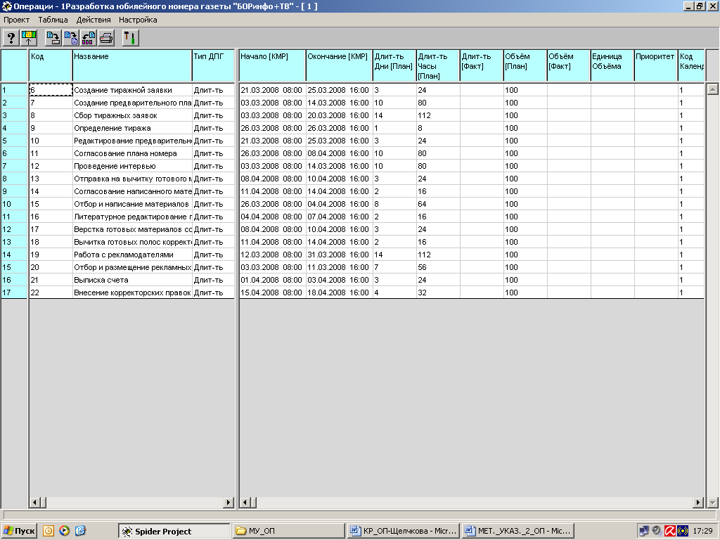
Task: Click the yellow-blue signal tray icon
Action: (x=683, y=531)
